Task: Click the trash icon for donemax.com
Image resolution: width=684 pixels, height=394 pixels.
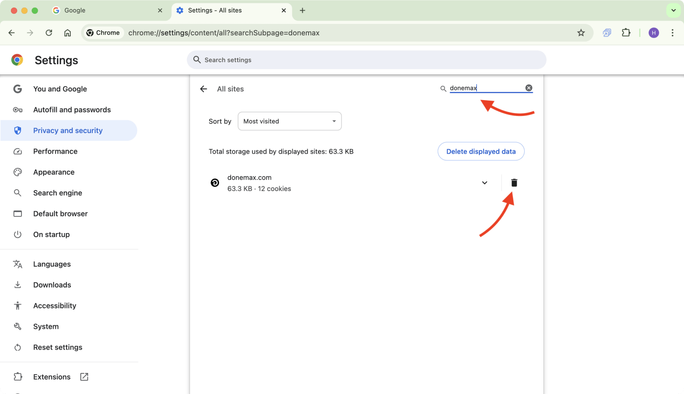Action: [x=514, y=183]
